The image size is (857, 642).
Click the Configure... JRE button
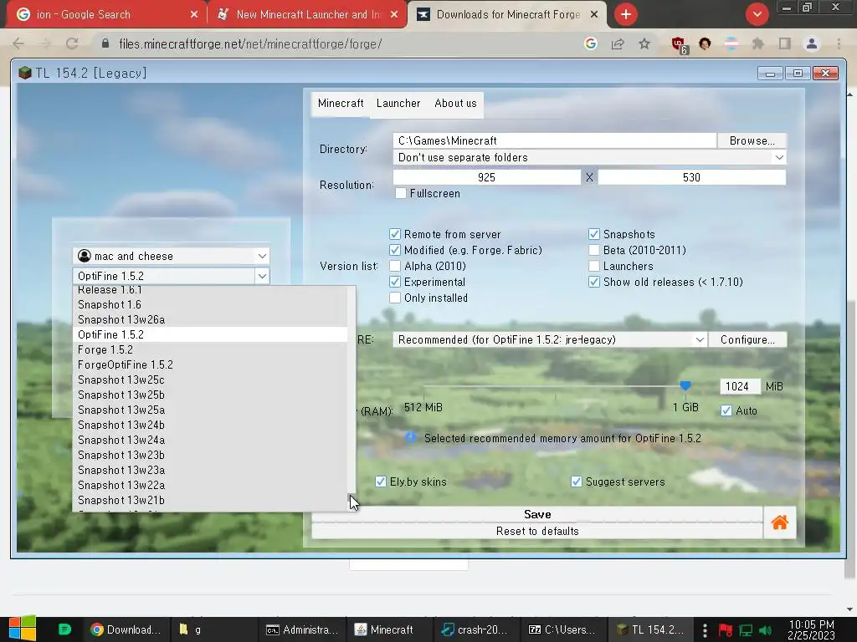click(747, 339)
